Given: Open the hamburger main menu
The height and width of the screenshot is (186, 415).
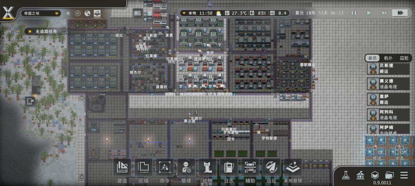Looking at the screenshot, I should pos(403,175).
